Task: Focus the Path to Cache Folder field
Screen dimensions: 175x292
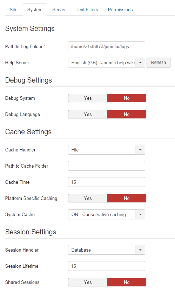Action: [x=107, y=166]
